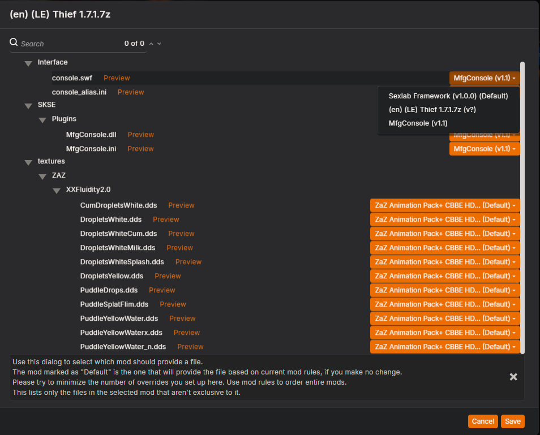Screen dimensions: 540x435
Task: Preview the PuddleYellowWater.dds texture
Action: click(x=182, y=318)
